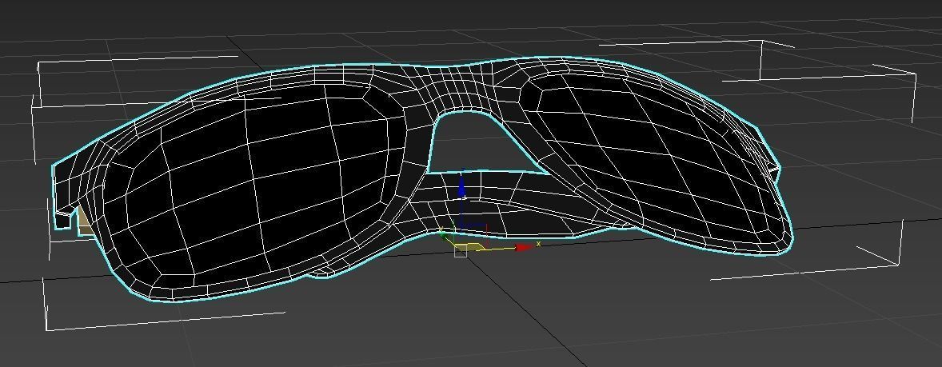Click the tan hinge piece on the left temple

(x=85, y=221)
